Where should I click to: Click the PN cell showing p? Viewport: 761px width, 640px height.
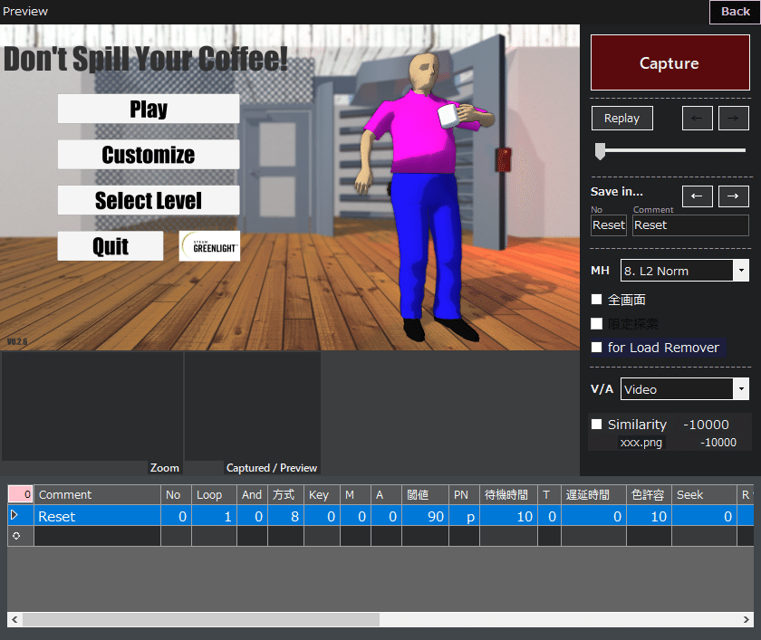pyautogui.click(x=465, y=516)
